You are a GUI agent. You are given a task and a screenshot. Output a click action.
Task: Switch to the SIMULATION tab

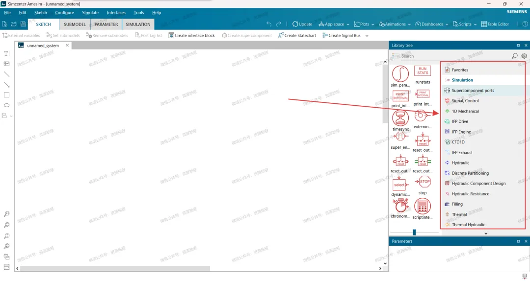pyautogui.click(x=138, y=24)
